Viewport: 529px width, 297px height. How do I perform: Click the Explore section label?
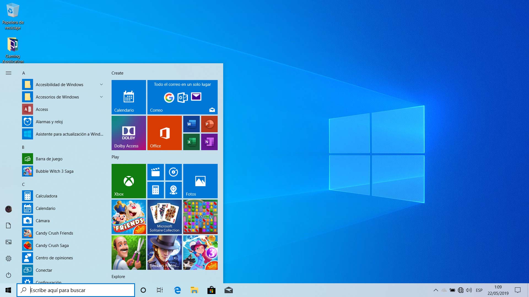[118, 277]
